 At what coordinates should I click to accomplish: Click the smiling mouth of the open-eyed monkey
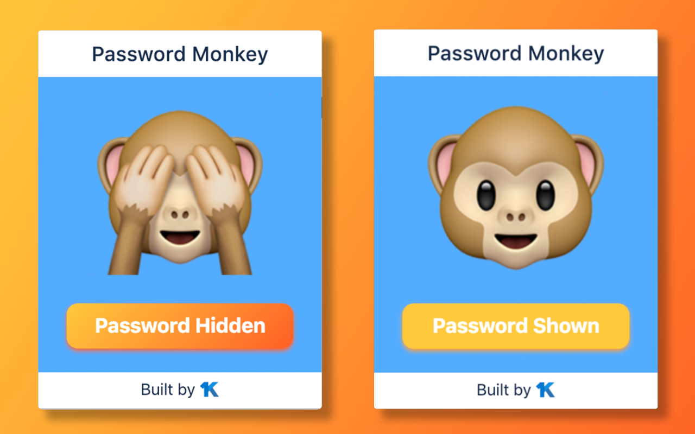pyautogui.click(x=516, y=240)
